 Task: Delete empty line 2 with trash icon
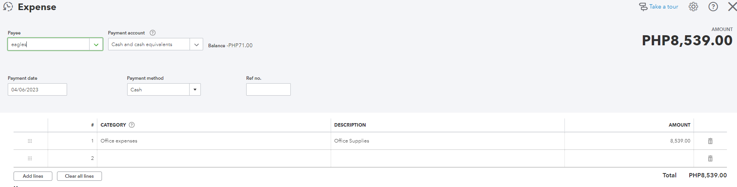click(710, 158)
